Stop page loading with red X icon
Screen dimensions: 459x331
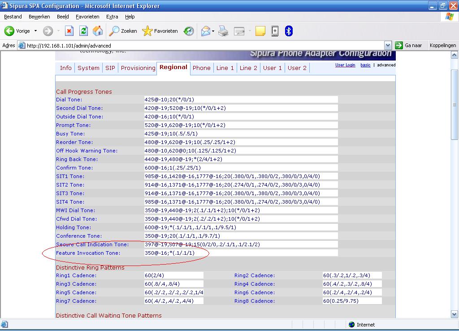tap(69, 31)
